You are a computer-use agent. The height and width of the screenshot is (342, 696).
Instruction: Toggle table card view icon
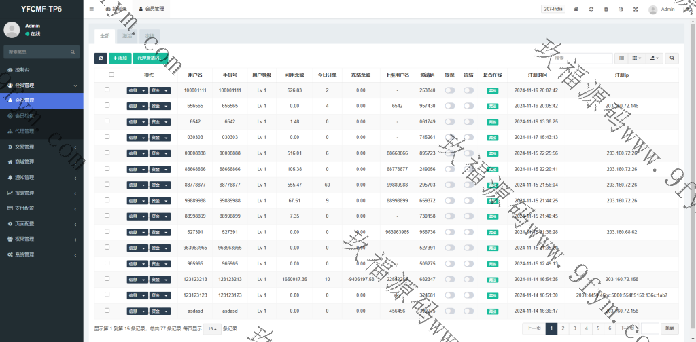(621, 58)
